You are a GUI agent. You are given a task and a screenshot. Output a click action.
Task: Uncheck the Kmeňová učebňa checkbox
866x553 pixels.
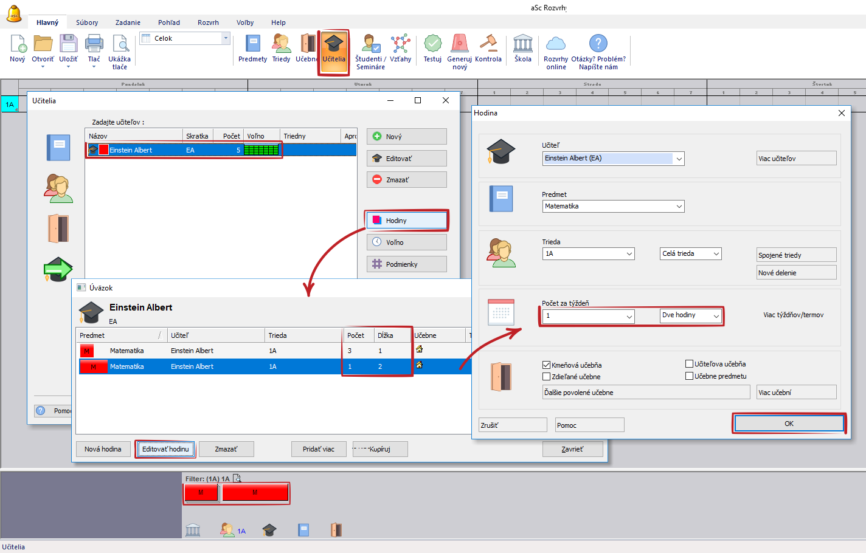(546, 365)
